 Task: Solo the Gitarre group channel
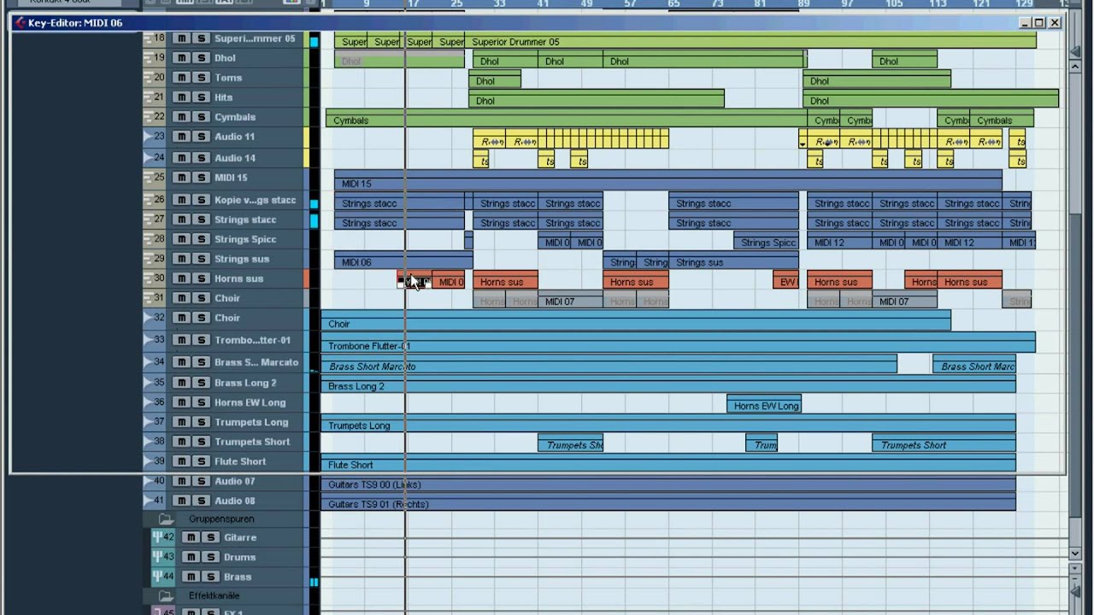coord(210,537)
